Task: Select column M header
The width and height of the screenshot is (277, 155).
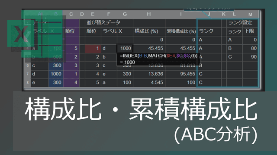Action: pyautogui.click(x=250, y=14)
